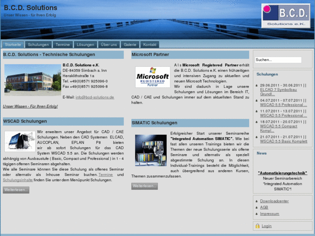Click the "Automatisierungstechnik" news headline

tap(283, 173)
